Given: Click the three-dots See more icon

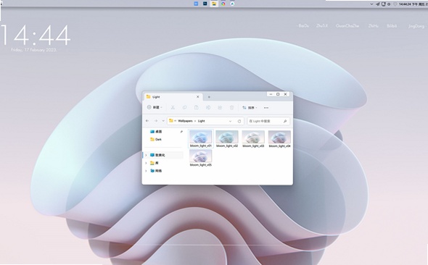Looking at the screenshot, I should pos(266,108).
